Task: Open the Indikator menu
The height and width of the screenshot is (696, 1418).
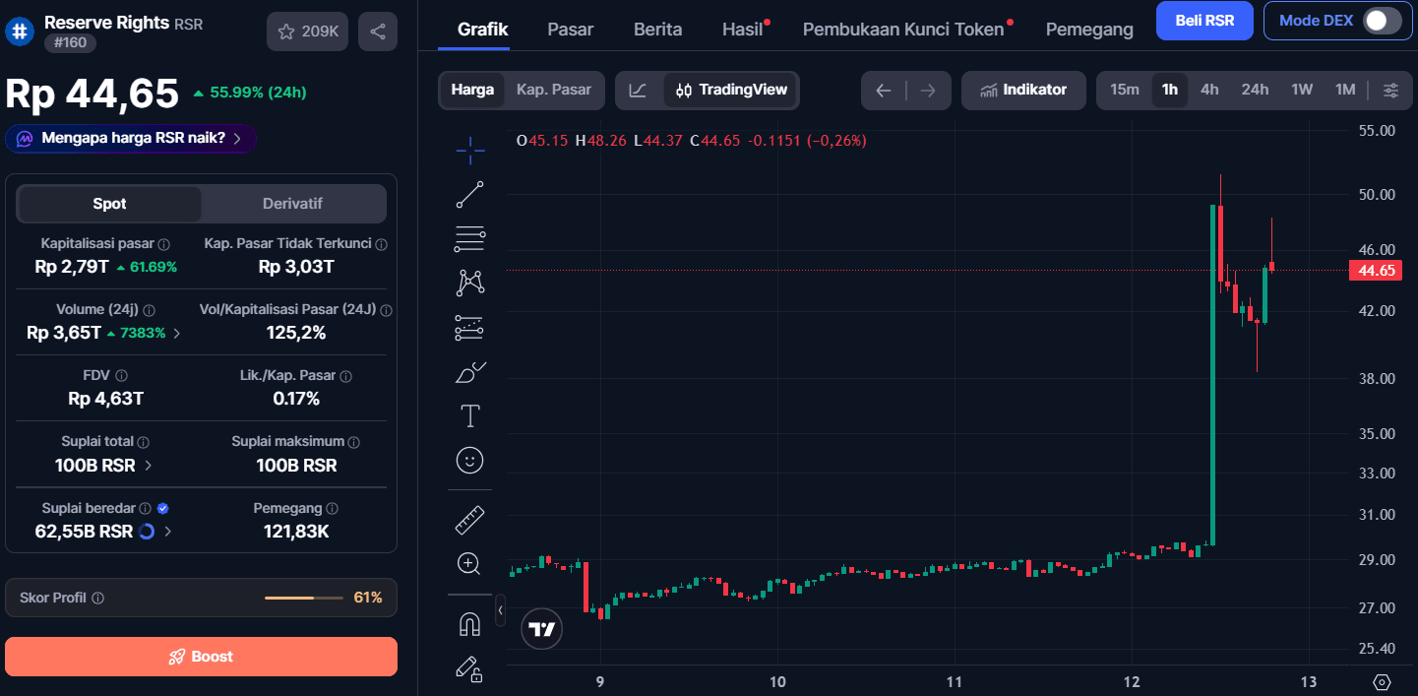Action: [1023, 90]
